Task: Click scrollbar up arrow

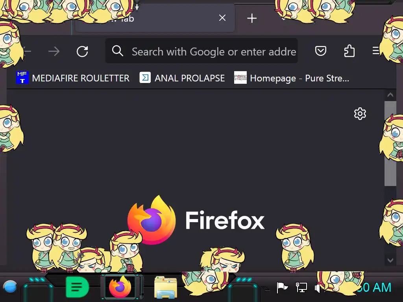Action: pos(390,95)
